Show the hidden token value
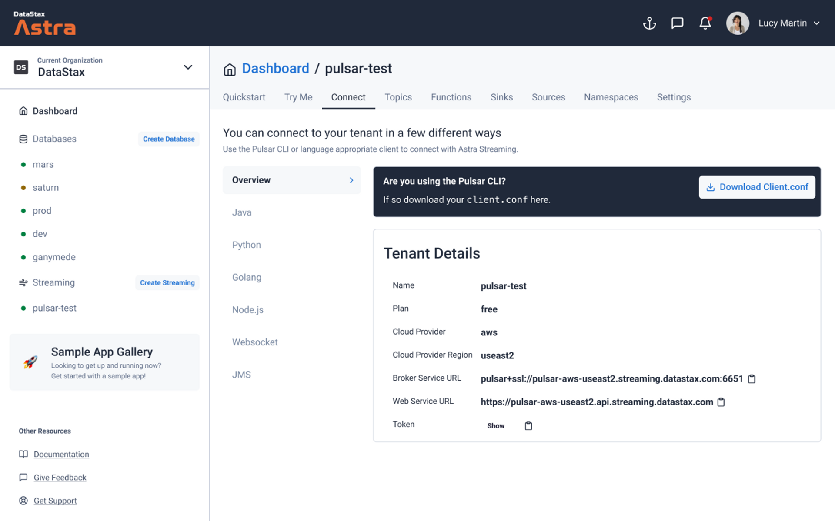 [x=495, y=426]
